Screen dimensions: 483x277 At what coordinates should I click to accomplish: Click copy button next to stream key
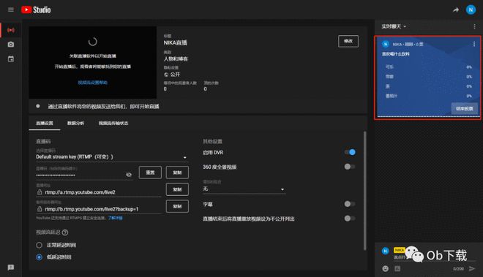[177, 172]
